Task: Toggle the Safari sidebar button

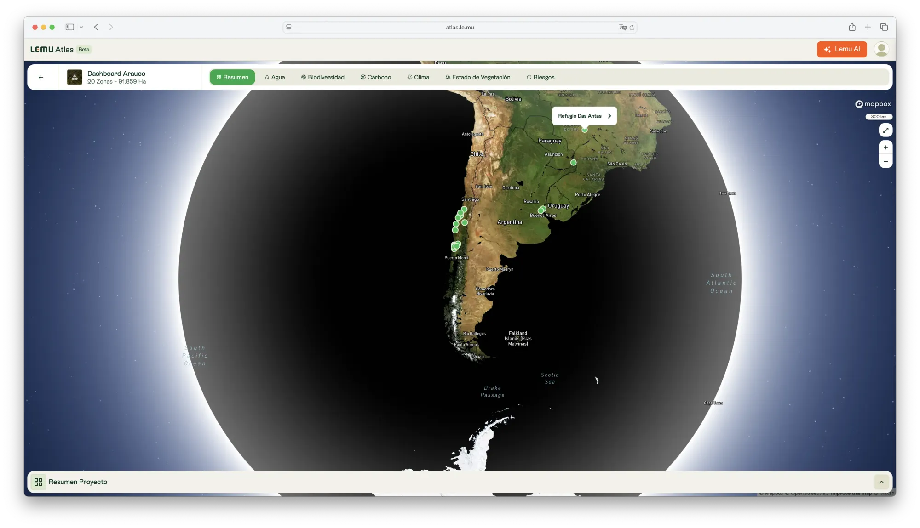Action: [70, 27]
